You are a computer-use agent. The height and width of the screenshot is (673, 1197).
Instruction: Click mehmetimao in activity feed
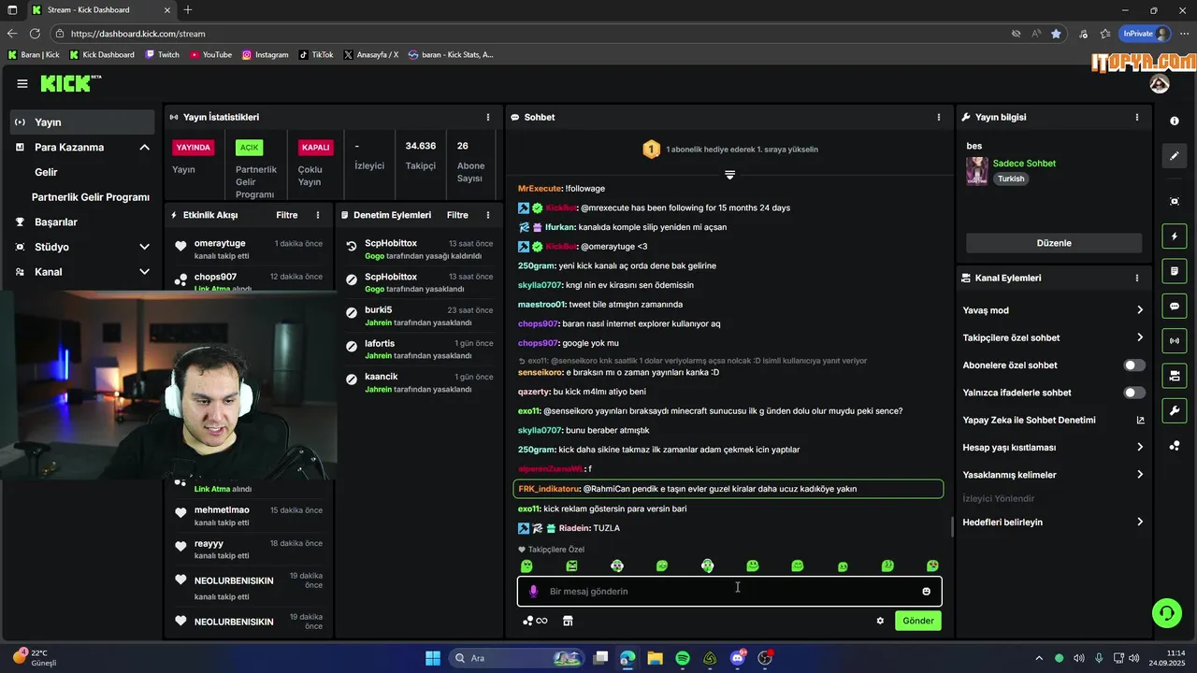tap(222, 509)
